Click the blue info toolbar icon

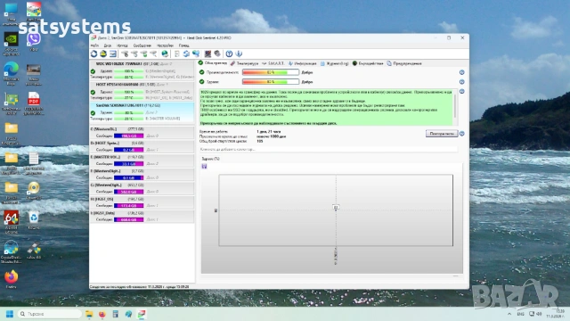tap(239, 53)
